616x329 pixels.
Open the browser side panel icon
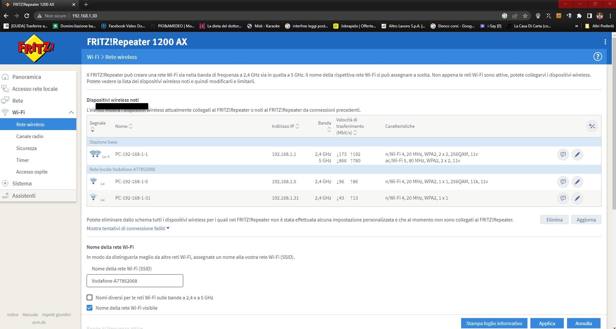coord(589,16)
